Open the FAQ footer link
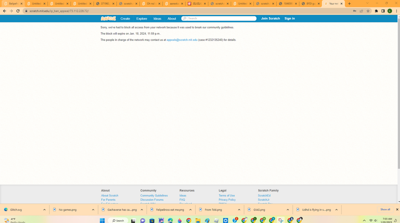The width and height of the screenshot is (400, 223). click(x=182, y=200)
